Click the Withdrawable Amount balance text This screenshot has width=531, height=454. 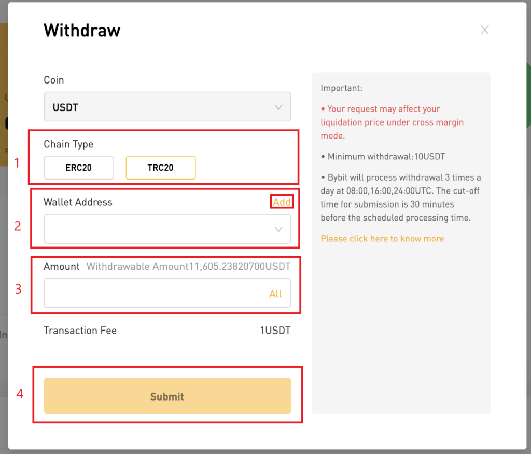pos(188,267)
